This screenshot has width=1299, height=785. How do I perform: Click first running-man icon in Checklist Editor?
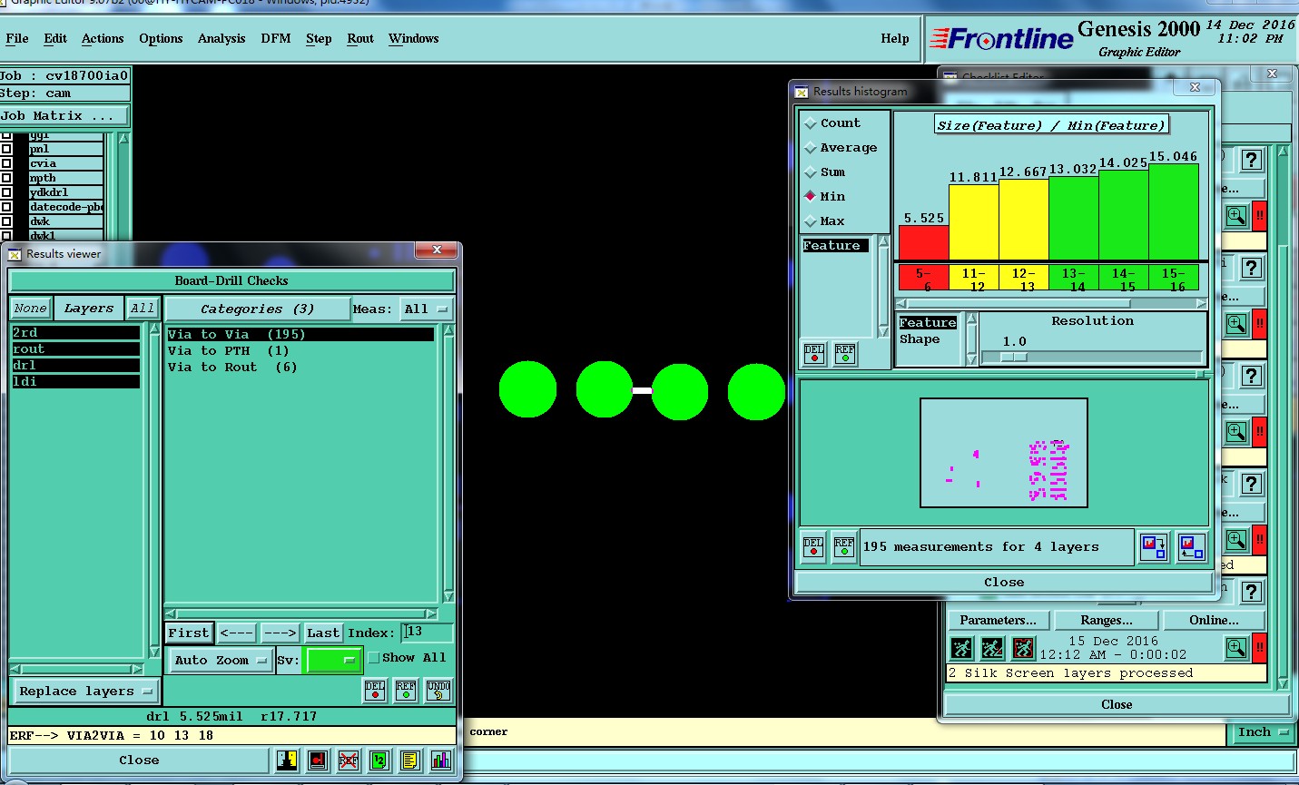pos(961,648)
